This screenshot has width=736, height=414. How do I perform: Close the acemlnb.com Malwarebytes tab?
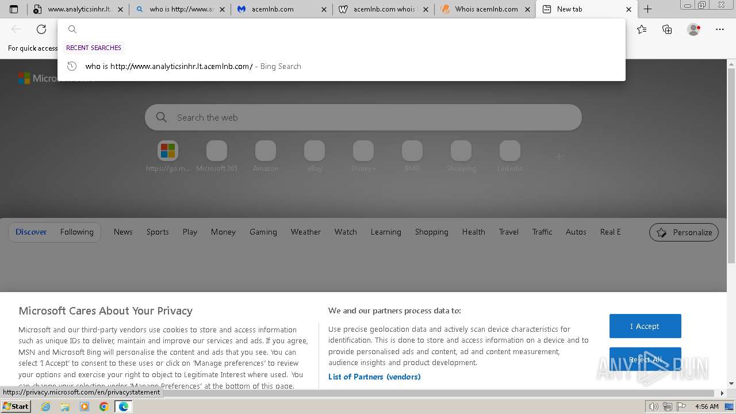coord(324,9)
